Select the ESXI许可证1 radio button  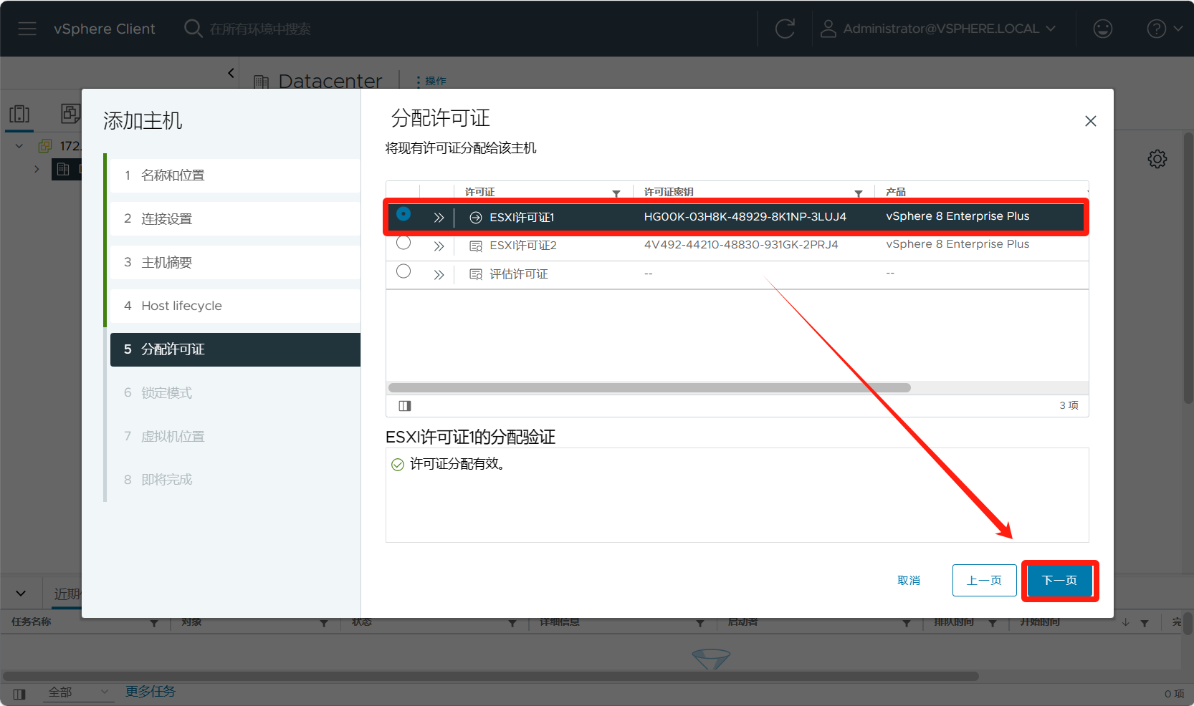click(x=403, y=214)
